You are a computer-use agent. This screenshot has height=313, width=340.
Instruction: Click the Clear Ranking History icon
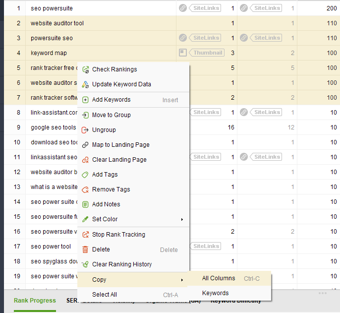(x=85, y=264)
